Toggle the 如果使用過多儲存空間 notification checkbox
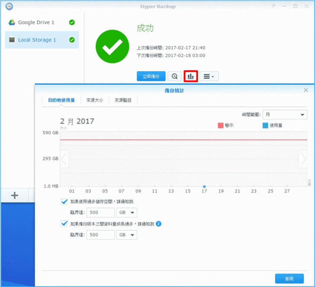Screen dimensions: 315x287 click(x=64, y=201)
